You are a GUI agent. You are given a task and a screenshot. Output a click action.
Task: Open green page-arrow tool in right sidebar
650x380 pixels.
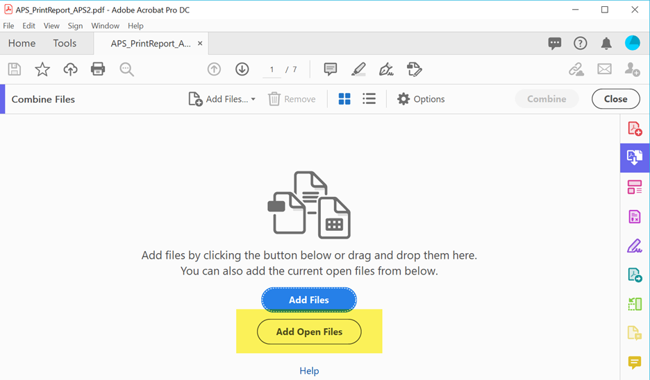point(635,304)
